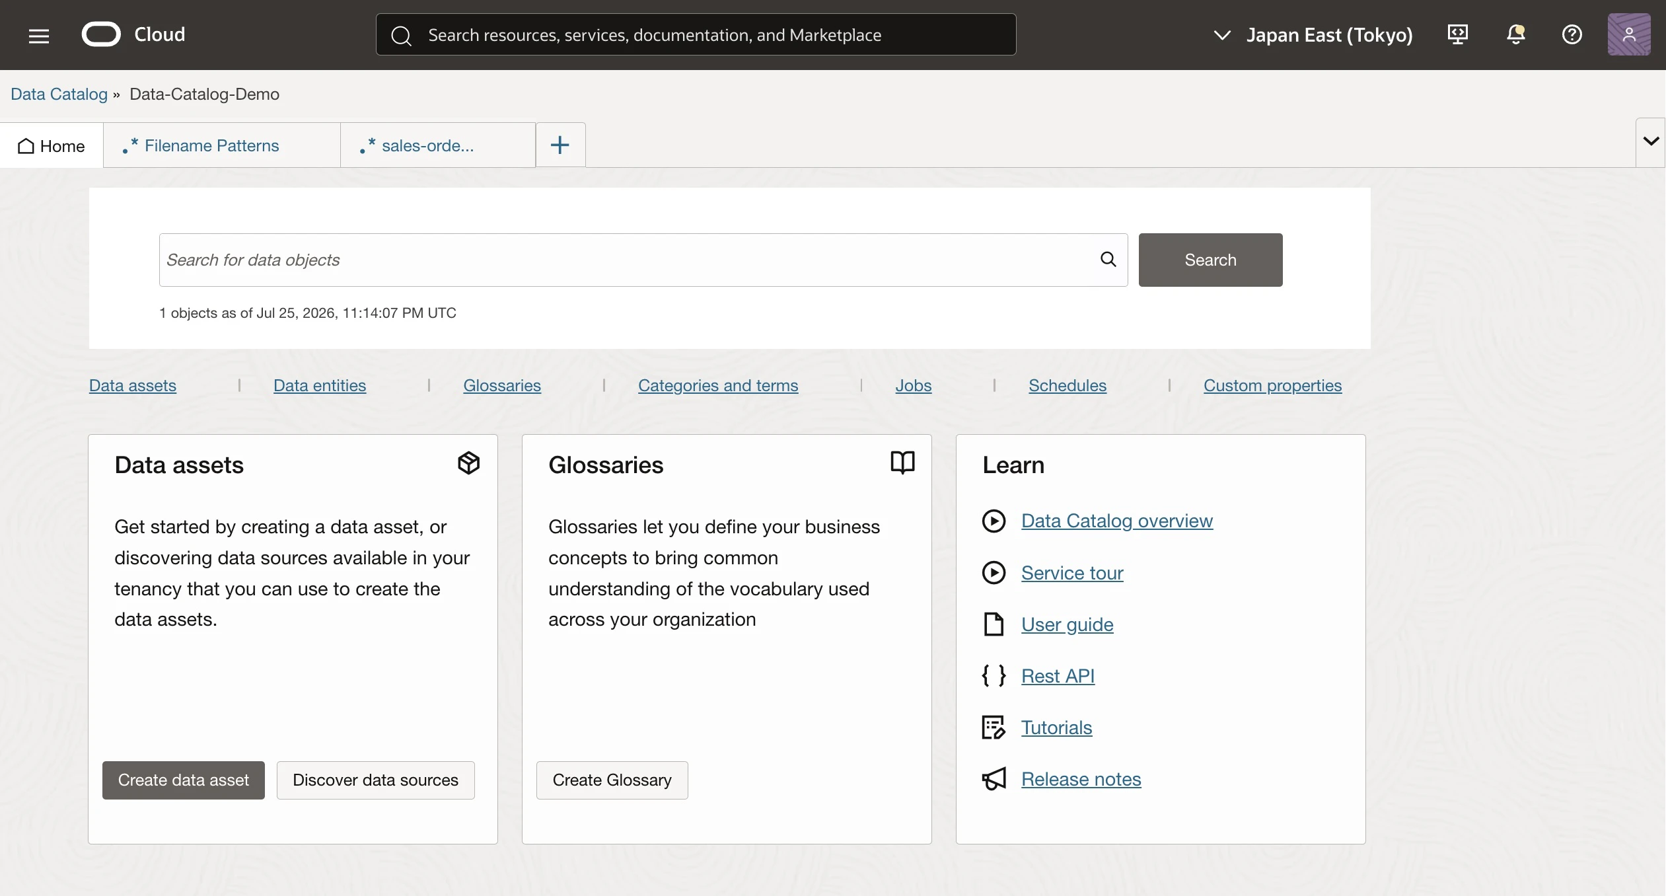Click the braces icon beside Rest API
1666x896 pixels.
994,675
